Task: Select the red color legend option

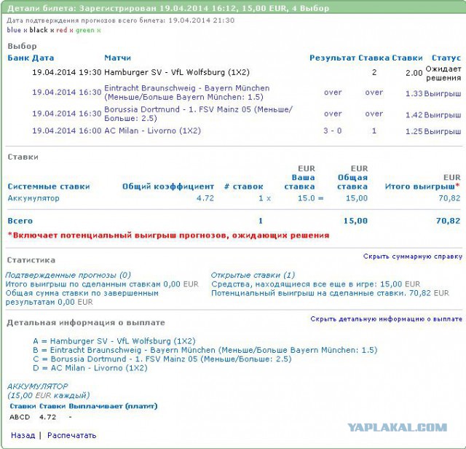Action: [x=62, y=31]
